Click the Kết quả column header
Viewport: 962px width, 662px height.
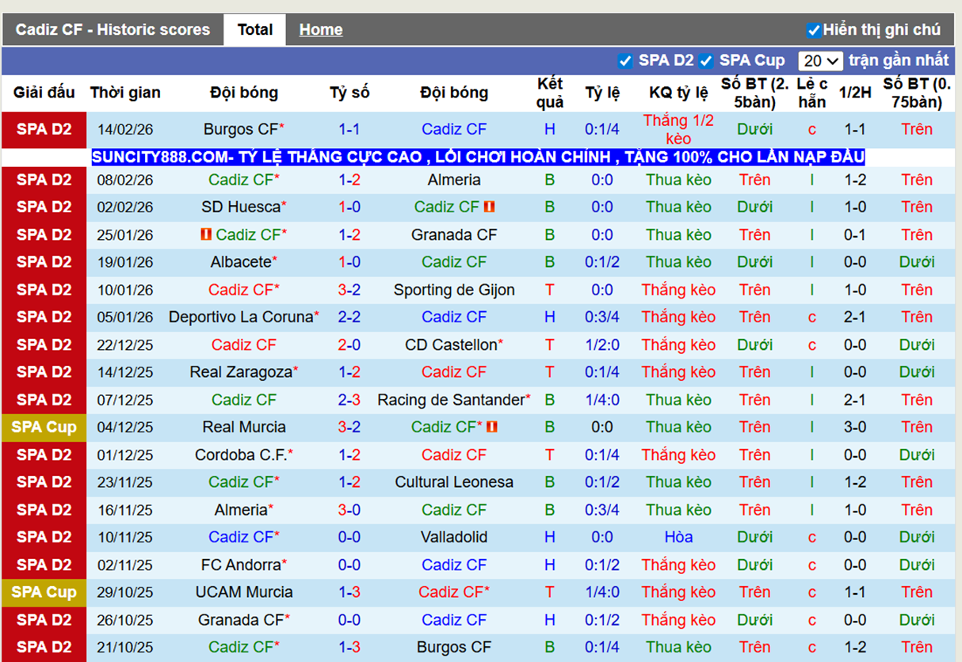[x=549, y=93]
